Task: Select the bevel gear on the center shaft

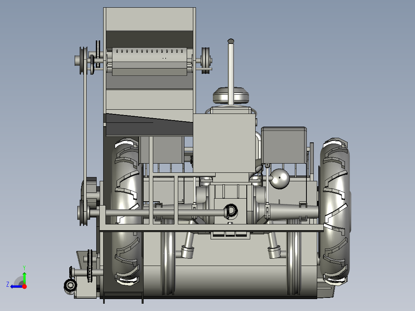Action: (231, 211)
